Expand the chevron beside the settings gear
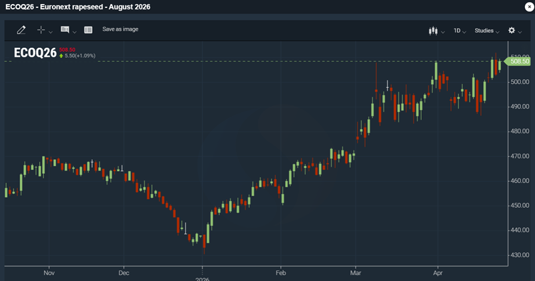The image size is (535, 281). tap(521, 31)
